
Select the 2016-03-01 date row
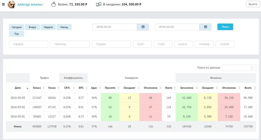point(131,116)
